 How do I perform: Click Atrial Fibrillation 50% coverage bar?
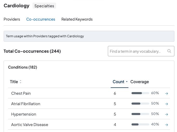tap(140, 104)
